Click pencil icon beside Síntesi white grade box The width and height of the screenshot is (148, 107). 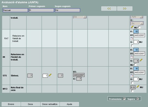(50, 75)
